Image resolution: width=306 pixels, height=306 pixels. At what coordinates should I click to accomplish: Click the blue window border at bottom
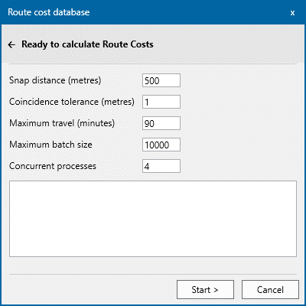(153, 305)
